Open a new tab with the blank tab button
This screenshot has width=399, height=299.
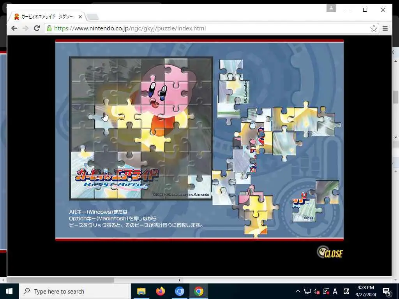click(93, 17)
